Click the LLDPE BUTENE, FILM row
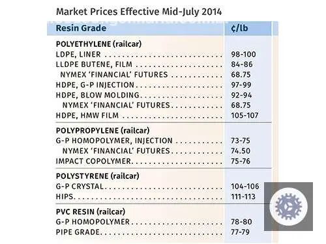The height and width of the screenshot is (244, 326). pos(156,64)
